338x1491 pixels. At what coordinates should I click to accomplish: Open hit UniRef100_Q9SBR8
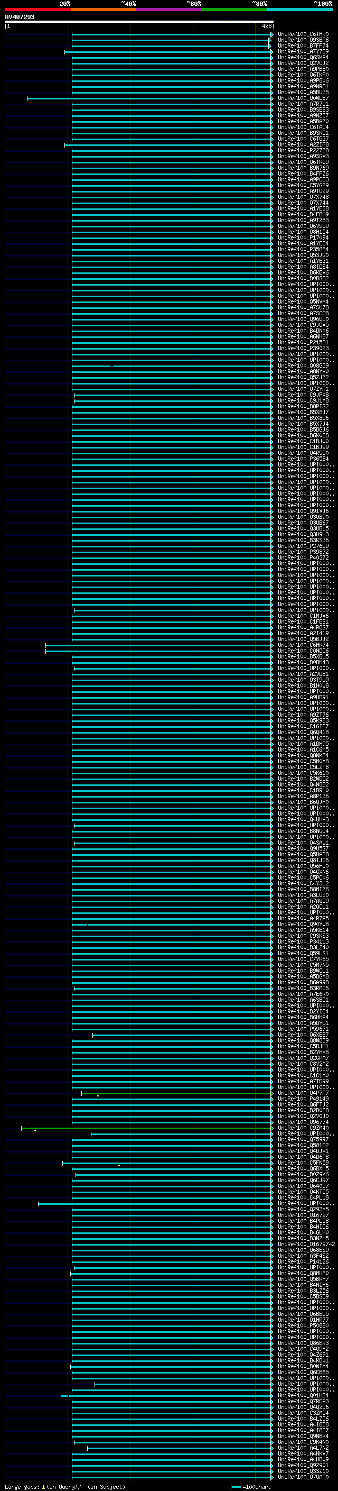click(x=303, y=40)
